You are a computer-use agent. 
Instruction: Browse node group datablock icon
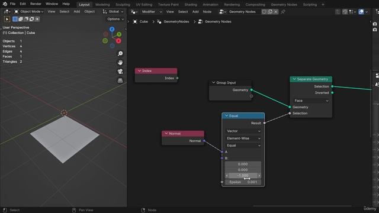click(223, 12)
